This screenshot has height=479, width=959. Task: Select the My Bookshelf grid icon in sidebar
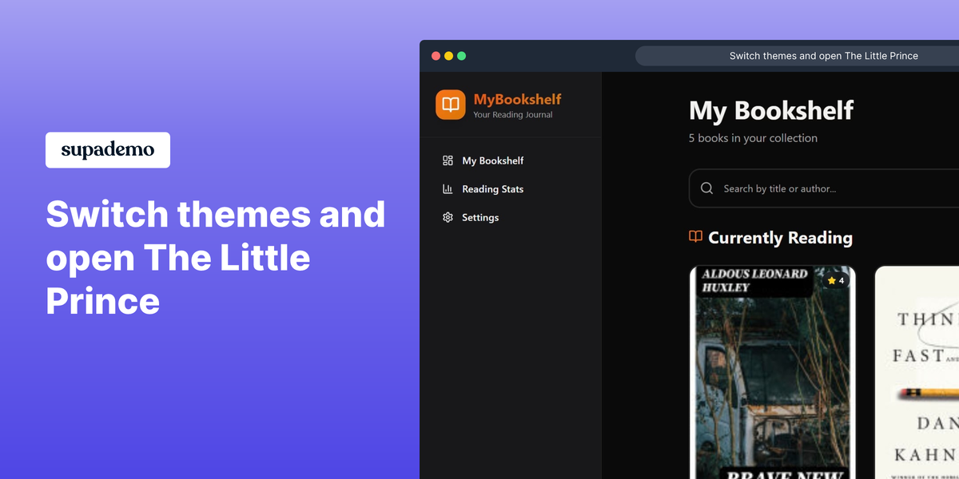pos(448,160)
